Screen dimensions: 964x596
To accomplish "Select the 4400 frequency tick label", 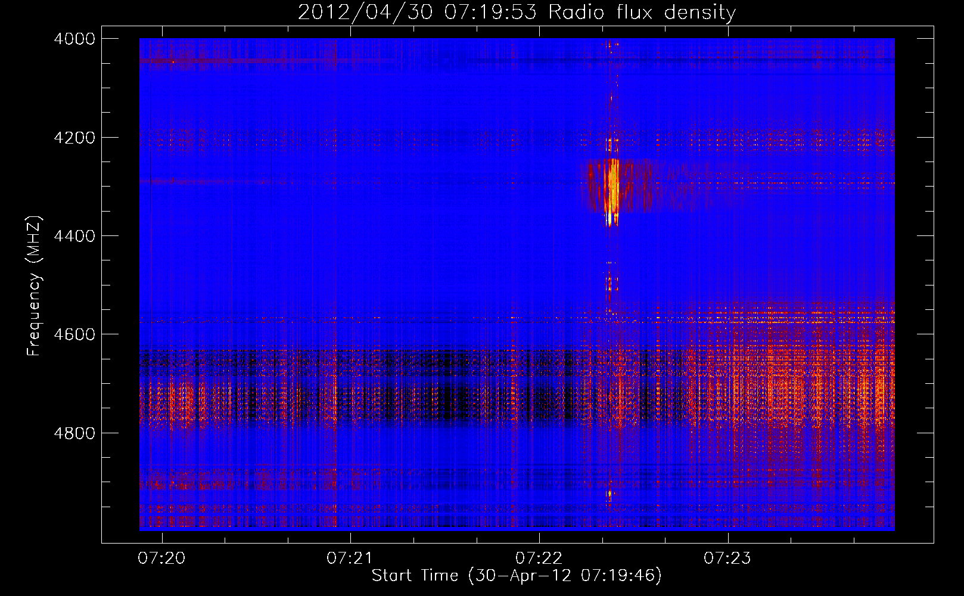I will click(74, 236).
